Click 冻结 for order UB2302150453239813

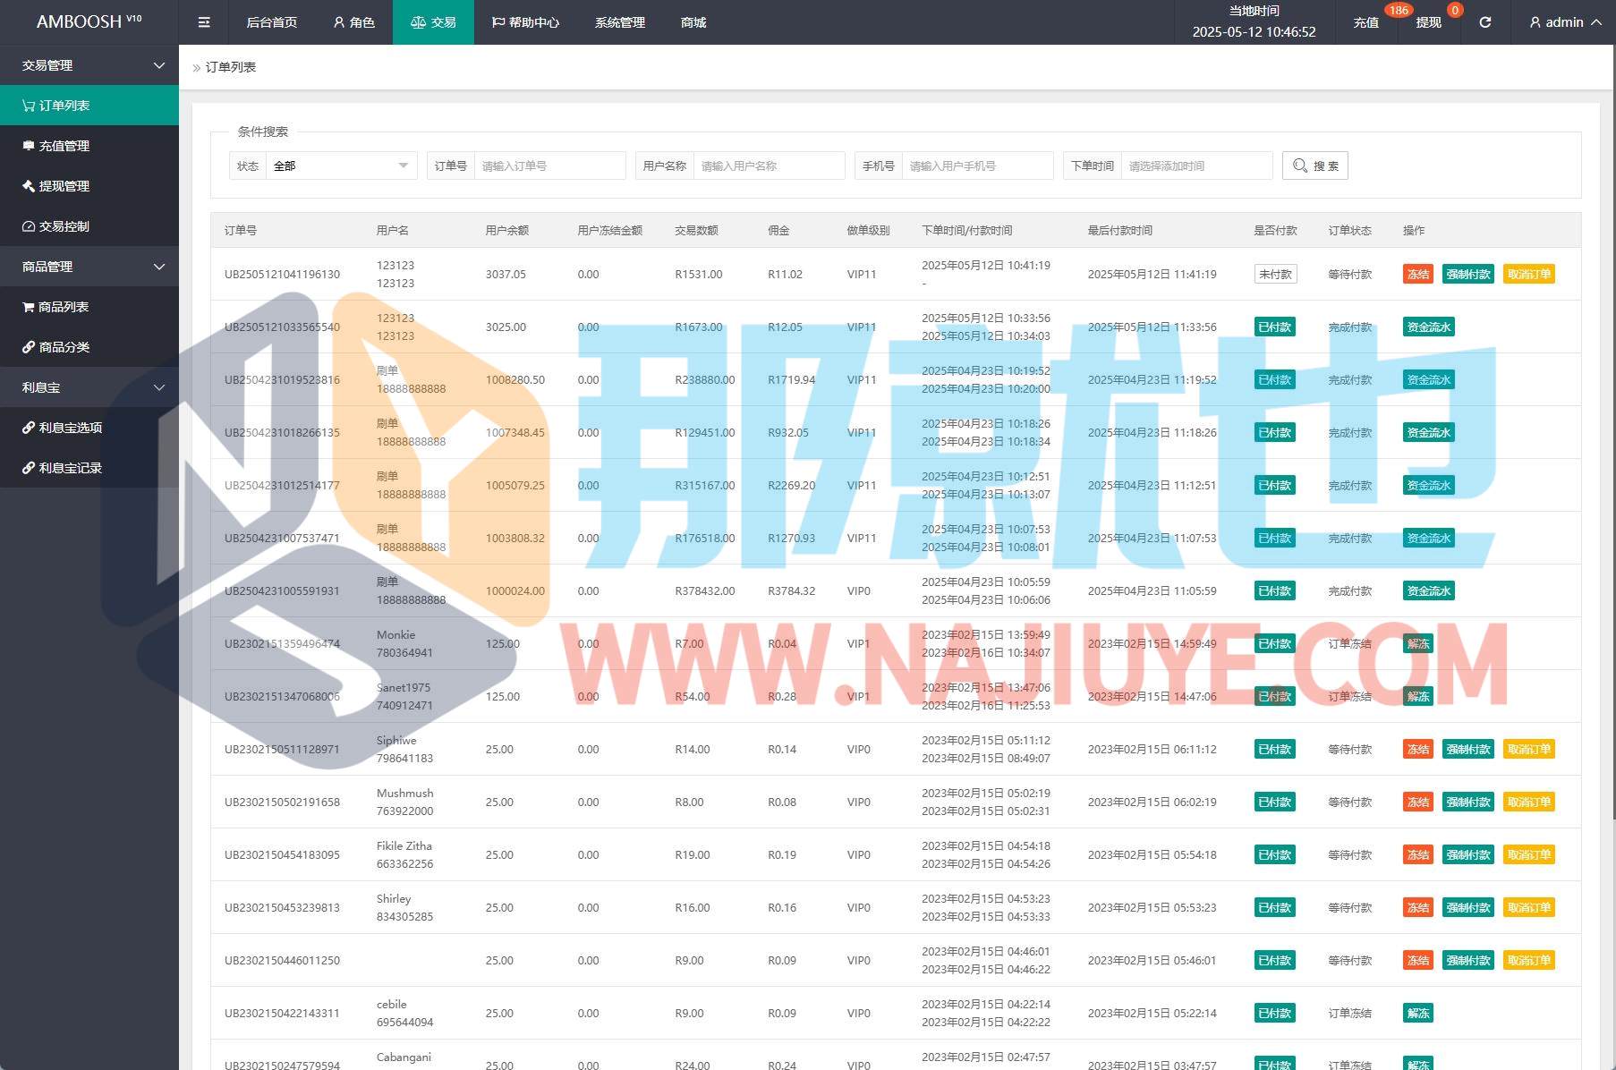pyautogui.click(x=1417, y=908)
